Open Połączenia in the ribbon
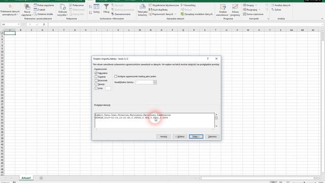The image size is (325, 183). pos(76,5)
